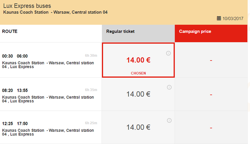Select the chosen 14.00 € ticket at 00:30
The width and height of the screenshot is (250, 144).
point(138,60)
